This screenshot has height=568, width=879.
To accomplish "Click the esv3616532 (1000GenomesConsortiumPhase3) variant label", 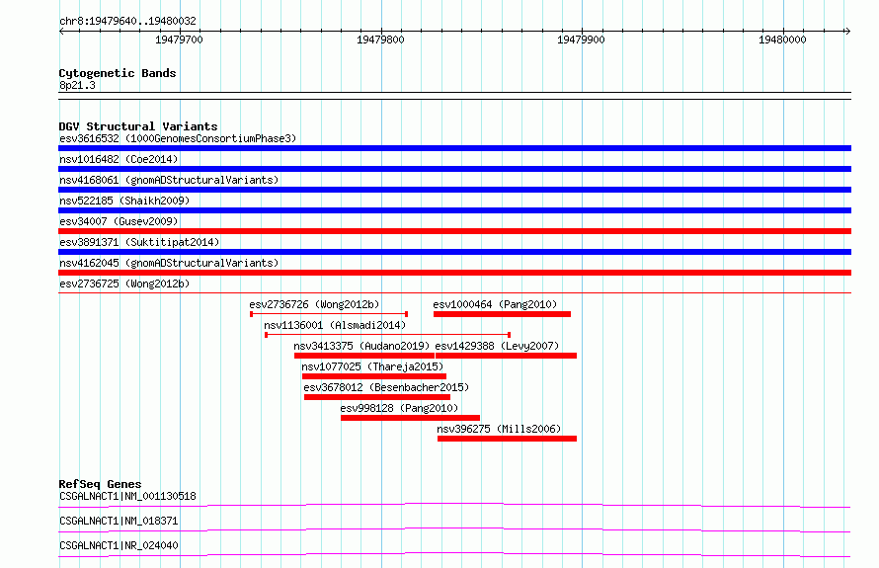I will pos(178,138).
